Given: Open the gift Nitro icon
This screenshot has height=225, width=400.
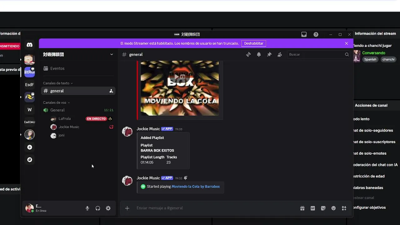Looking at the screenshot, I should pyautogui.click(x=302, y=208).
